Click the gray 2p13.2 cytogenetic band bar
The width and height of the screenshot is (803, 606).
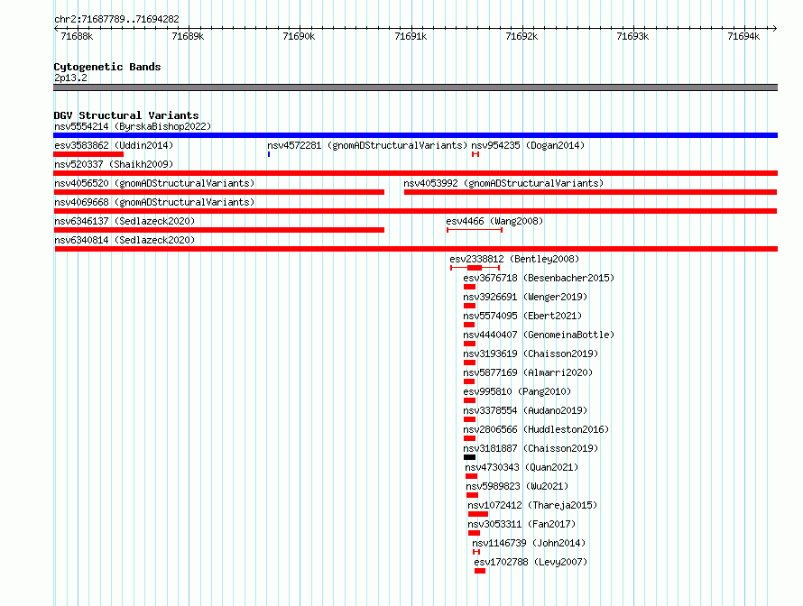(x=415, y=87)
